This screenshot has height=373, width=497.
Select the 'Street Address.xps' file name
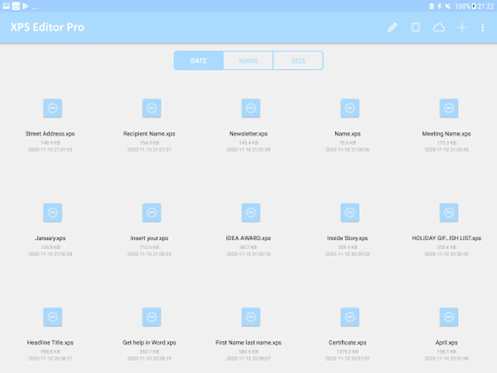(50, 134)
